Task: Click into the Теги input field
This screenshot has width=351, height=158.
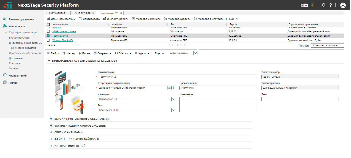Action: click(300, 99)
